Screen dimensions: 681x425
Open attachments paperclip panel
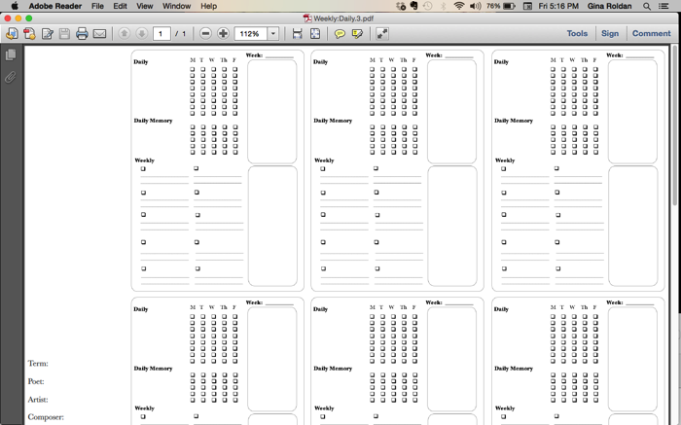[11, 77]
